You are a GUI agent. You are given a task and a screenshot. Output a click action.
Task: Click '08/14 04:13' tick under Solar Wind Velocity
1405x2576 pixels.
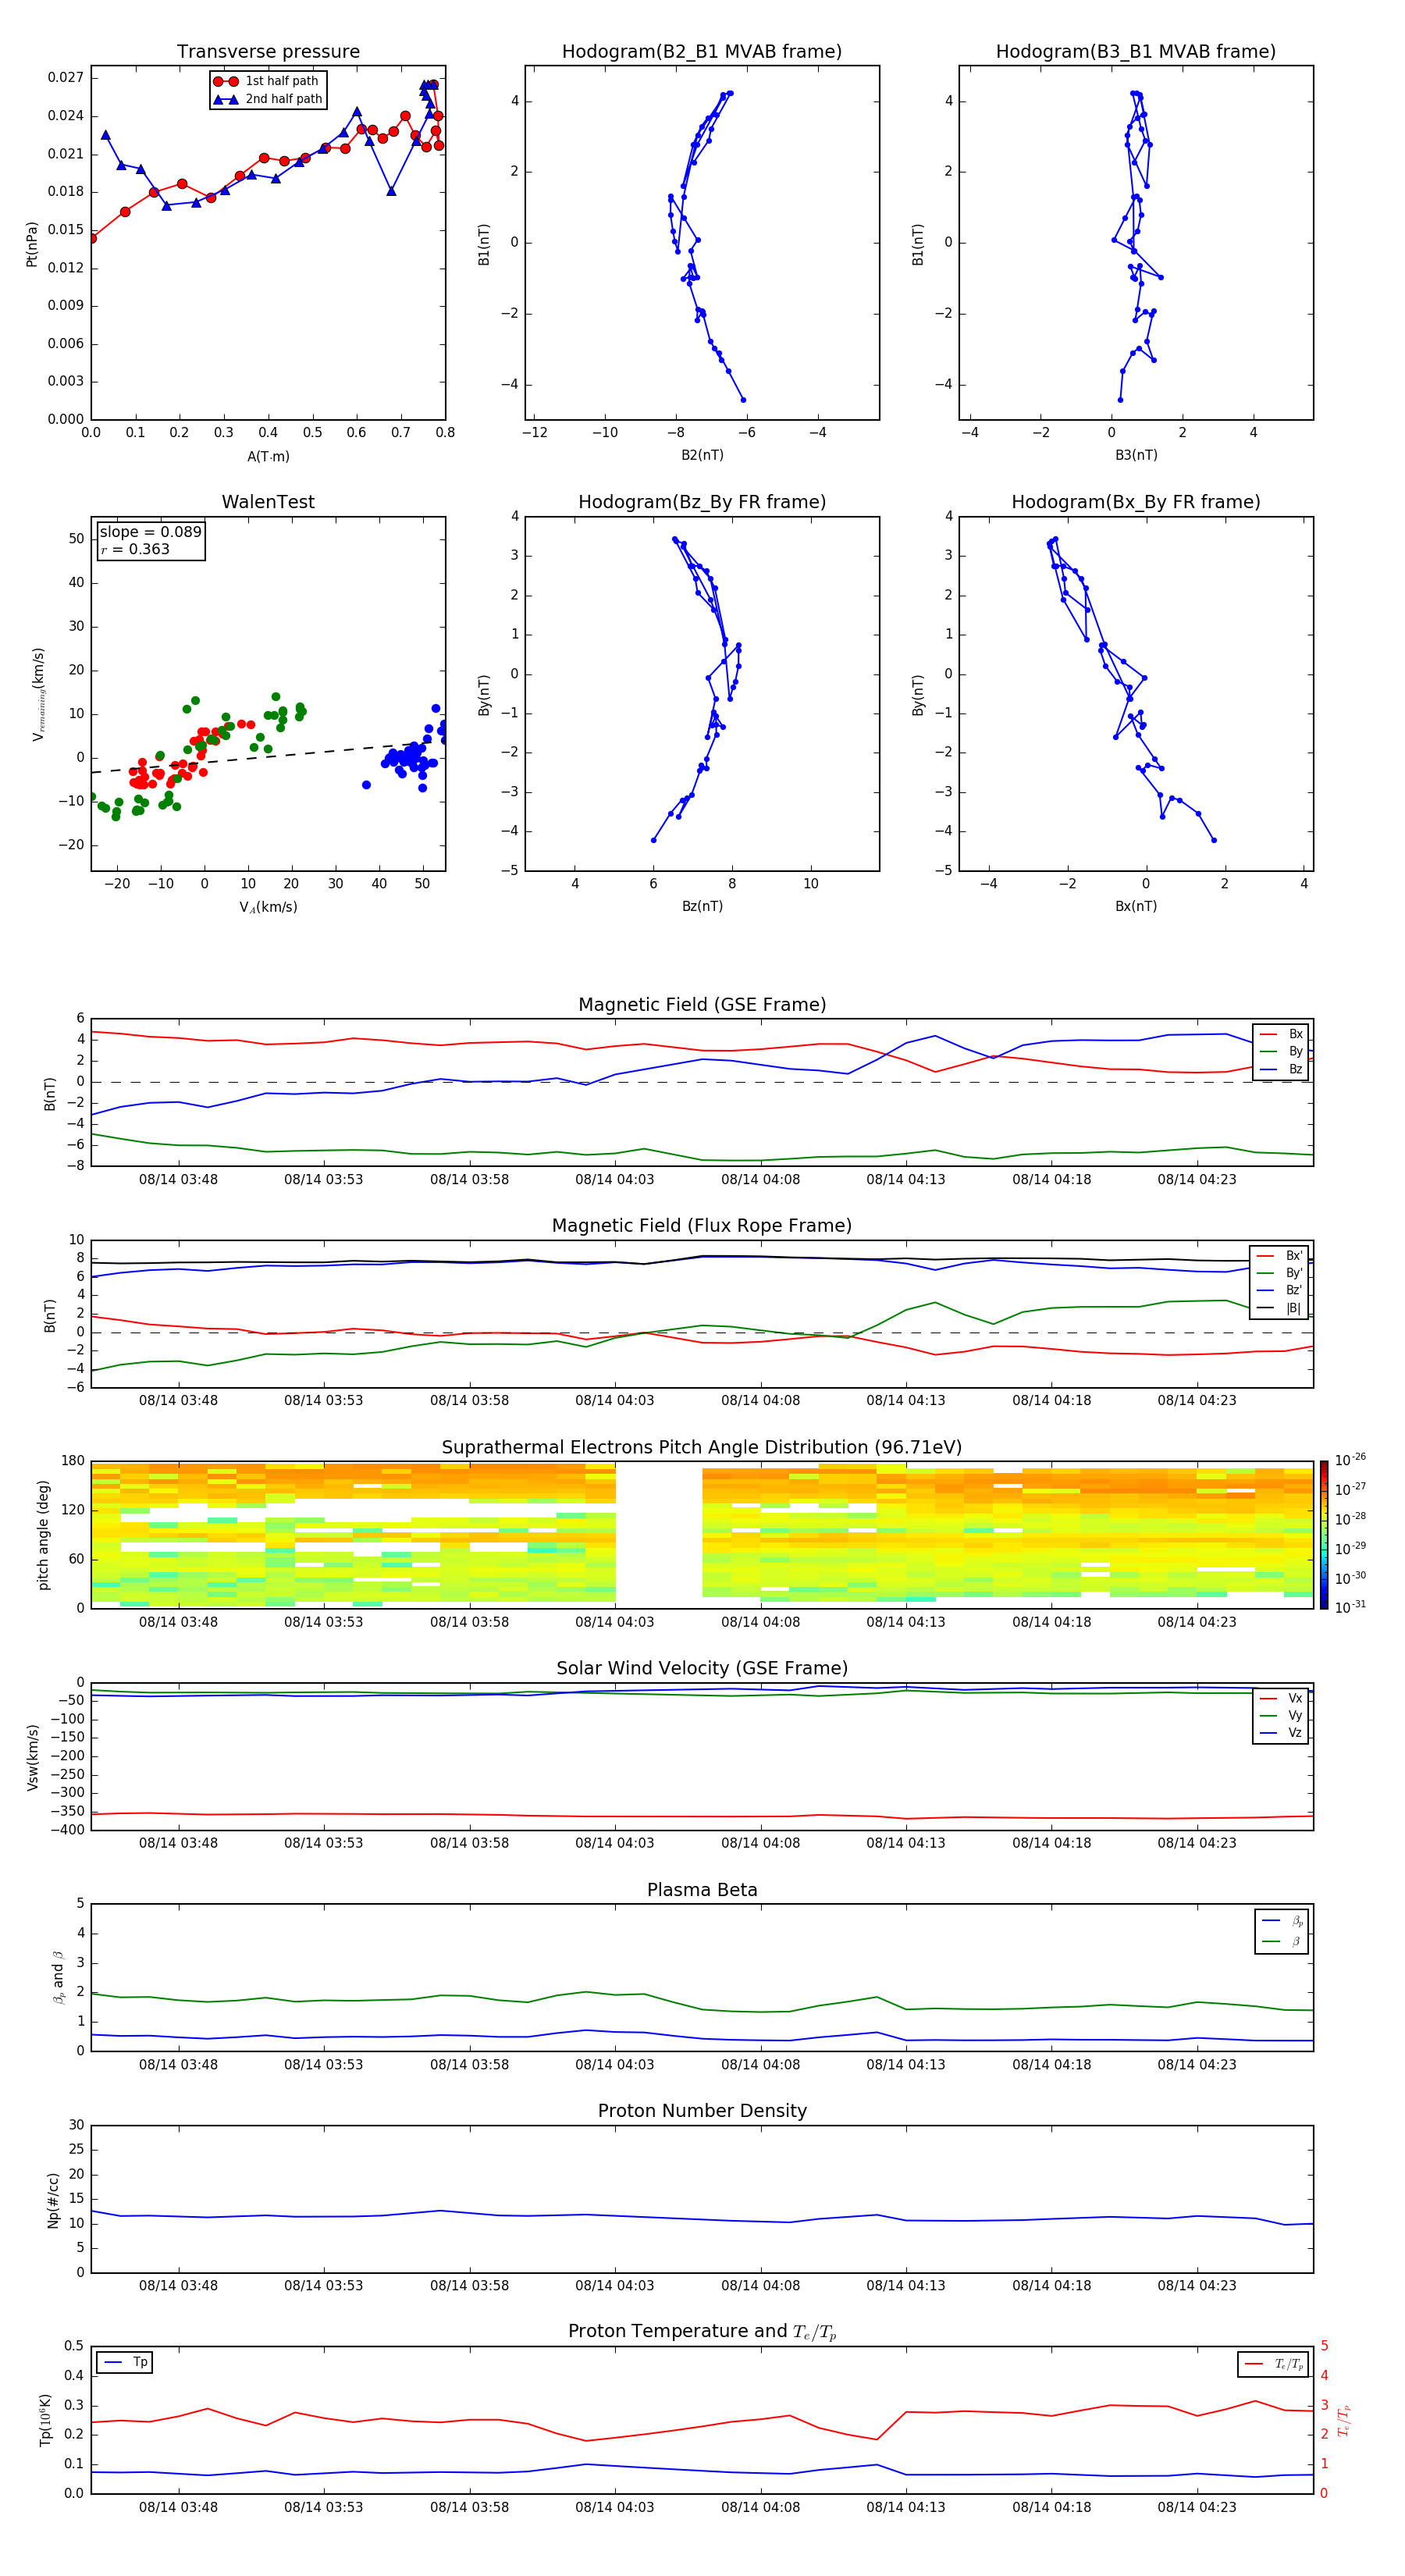pos(906,1843)
